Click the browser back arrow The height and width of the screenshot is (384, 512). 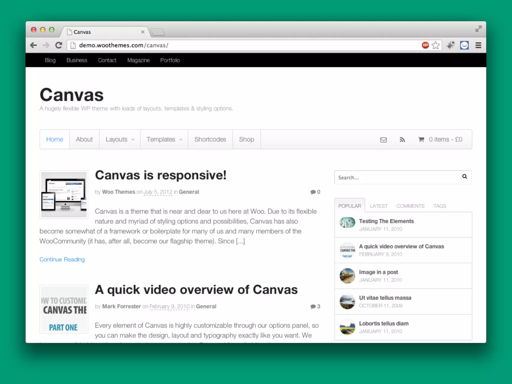tap(33, 45)
